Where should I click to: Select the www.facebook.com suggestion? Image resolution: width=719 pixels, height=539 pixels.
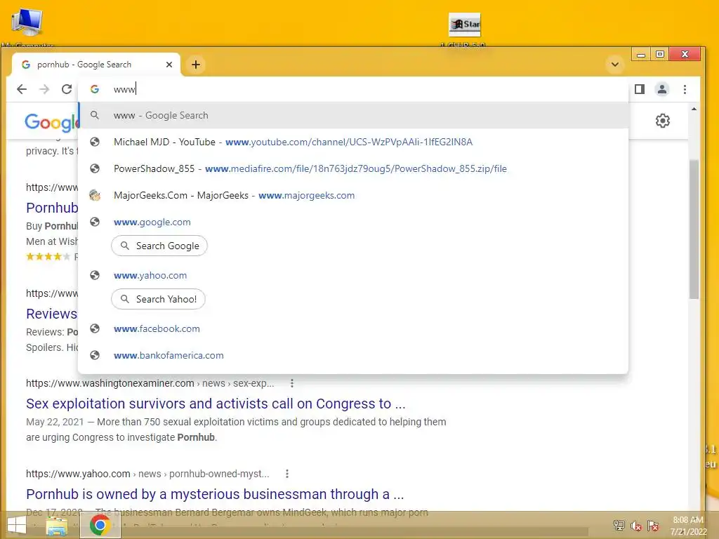coord(353,328)
